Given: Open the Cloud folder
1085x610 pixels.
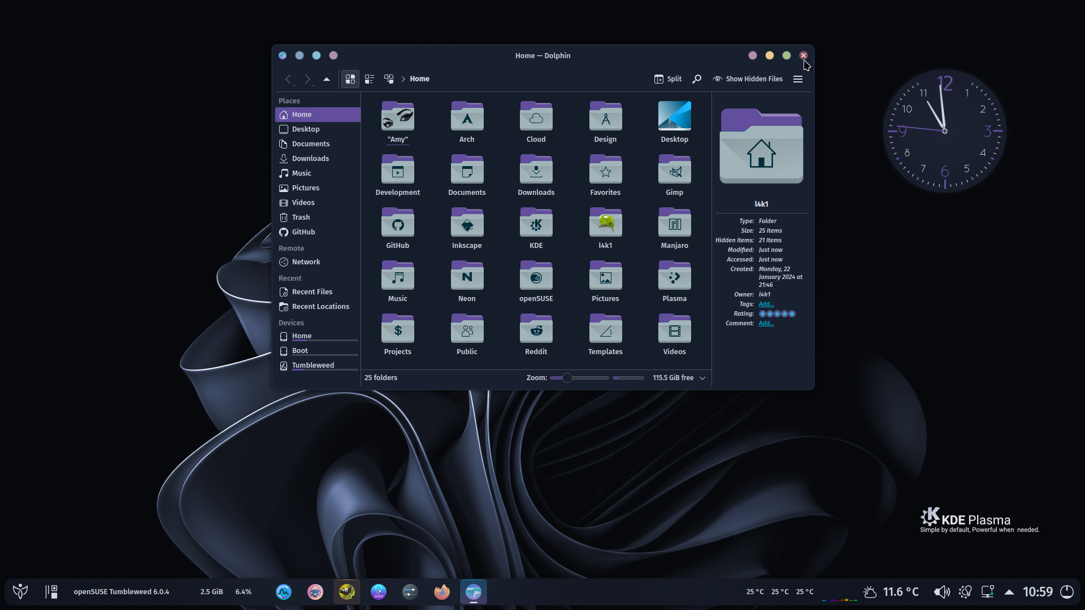Looking at the screenshot, I should (536, 122).
